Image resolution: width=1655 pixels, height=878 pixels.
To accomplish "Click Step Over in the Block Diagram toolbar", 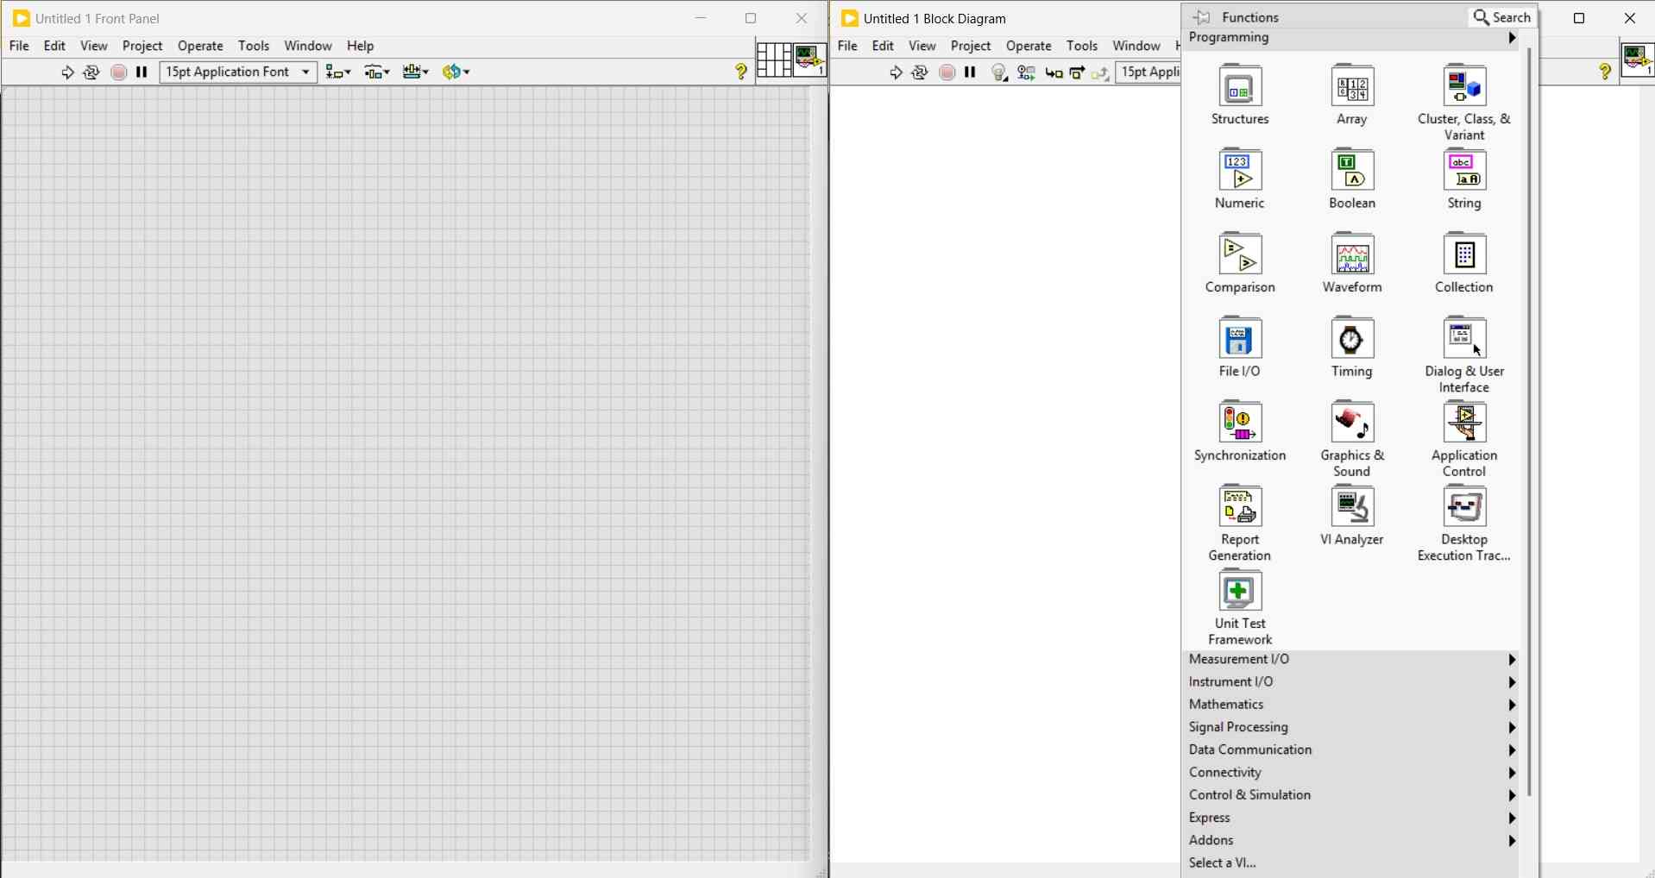I will [x=1078, y=73].
